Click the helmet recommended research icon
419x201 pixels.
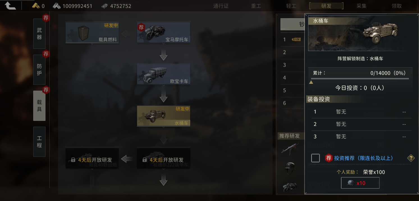click(x=289, y=168)
